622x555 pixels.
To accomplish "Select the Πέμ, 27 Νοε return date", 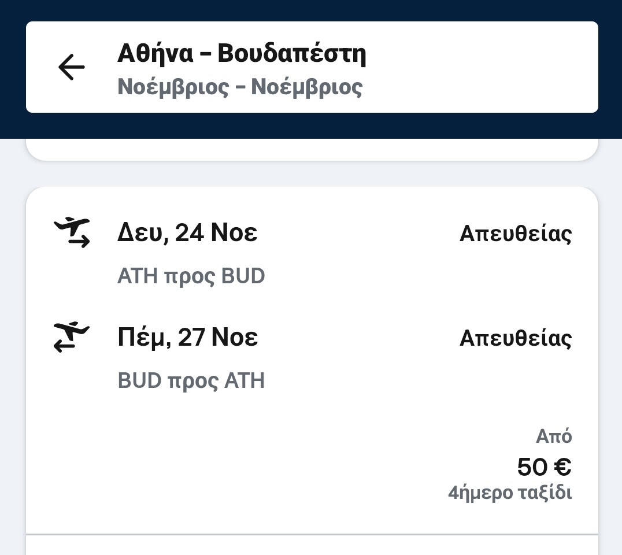I will [187, 338].
